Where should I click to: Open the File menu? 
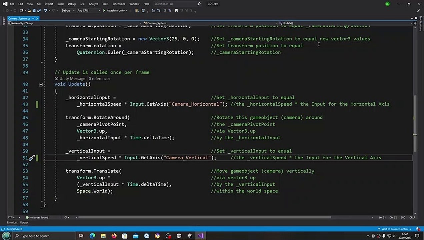click(12, 4)
